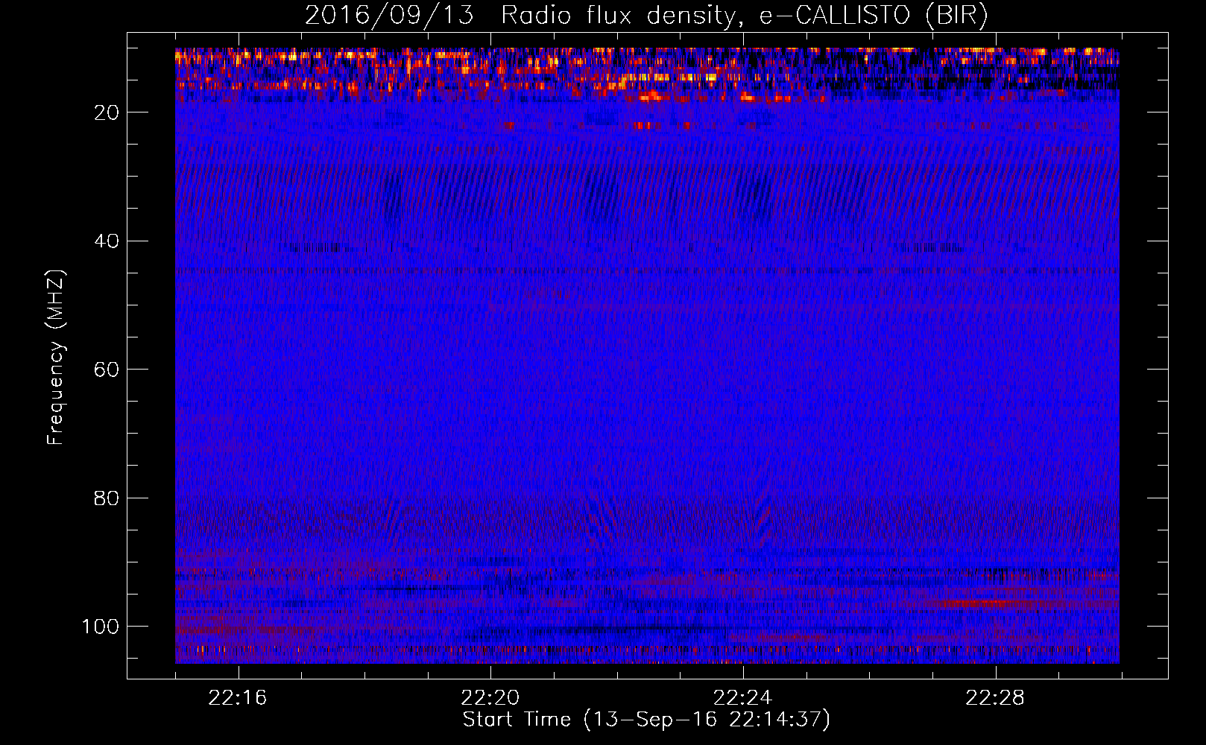Click the 'Start Time' x-axis label
The height and width of the screenshot is (745, 1206).
click(646, 720)
